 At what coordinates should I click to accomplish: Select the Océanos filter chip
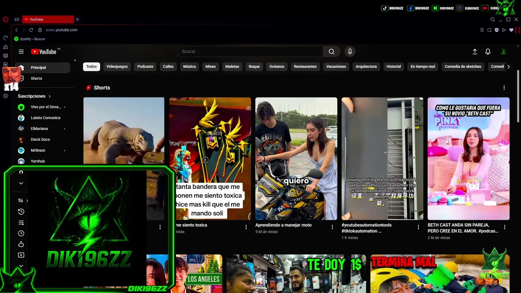point(277,67)
